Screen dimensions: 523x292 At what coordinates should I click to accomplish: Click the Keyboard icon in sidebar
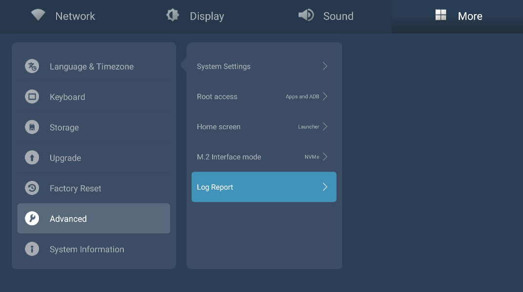(32, 97)
